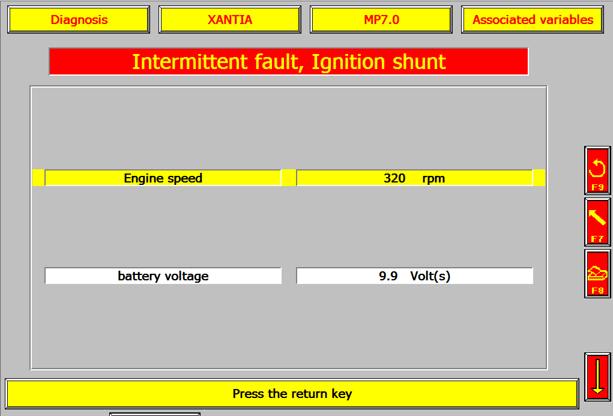Select the Engine speed label row
The height and width of the screenshot is (416, 613).
[163, 178]
